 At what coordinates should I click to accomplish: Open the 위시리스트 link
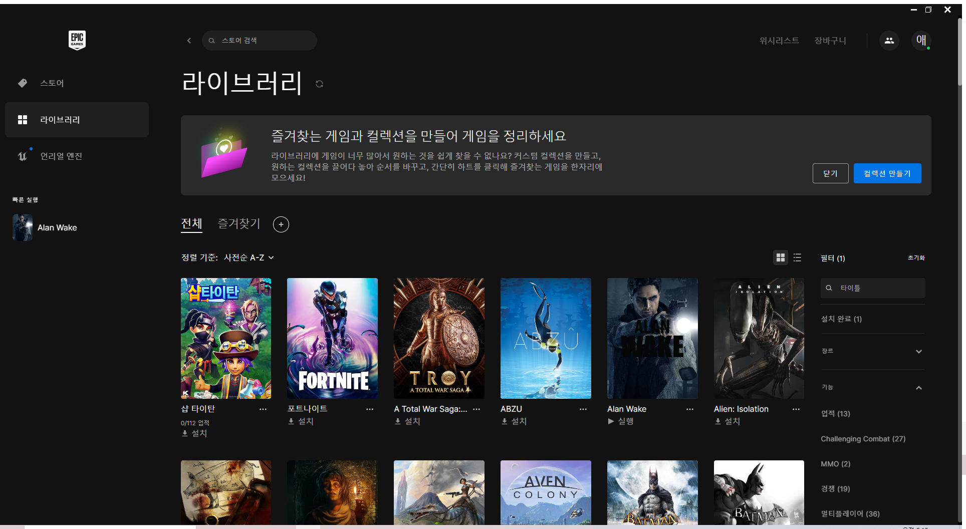[779, 41]
